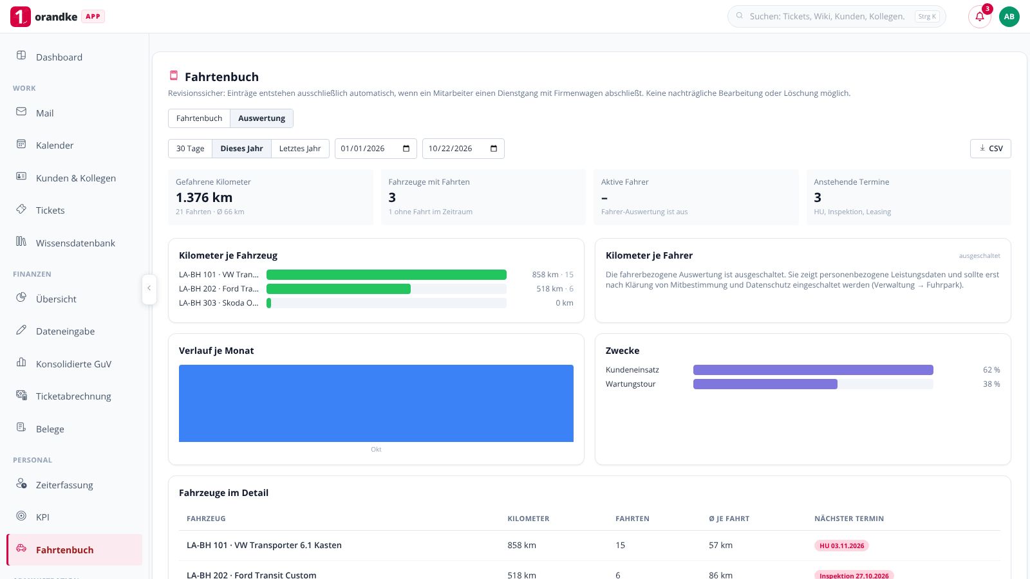
Task: Select the Letztes Jahr range
Action: pos(300,149)
